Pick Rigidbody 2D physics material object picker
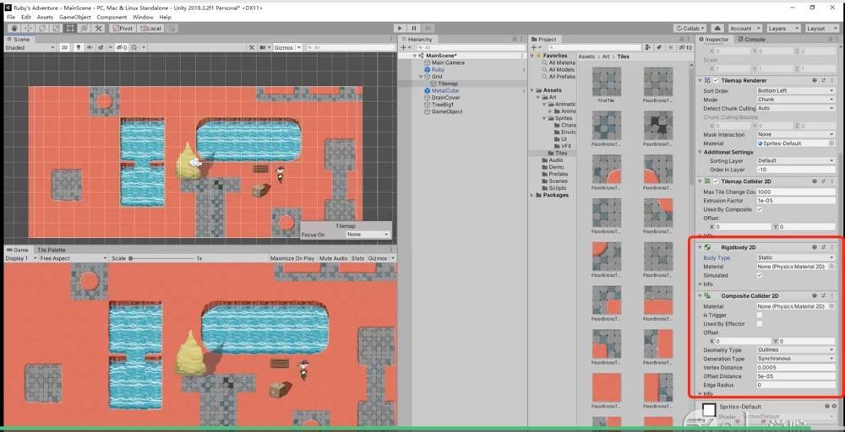Viewport: 845px width, 432px height. (831, 267)
